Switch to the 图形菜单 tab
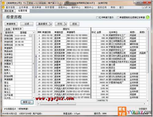The image size is (153, 117). 9,11
